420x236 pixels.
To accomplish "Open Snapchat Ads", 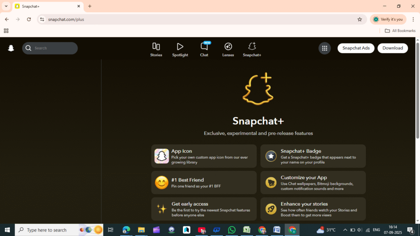I will click(x=356, y=48).
